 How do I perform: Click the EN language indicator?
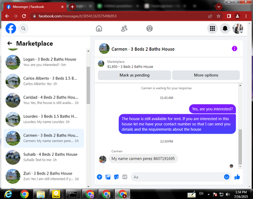[x=201, y=193]
